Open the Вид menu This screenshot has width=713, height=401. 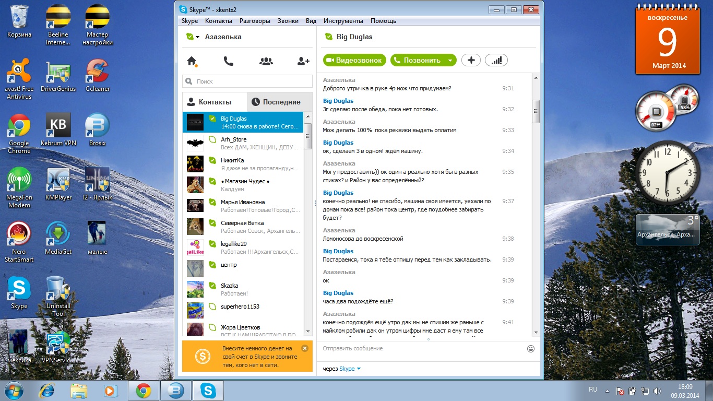[x=311, y=21]
